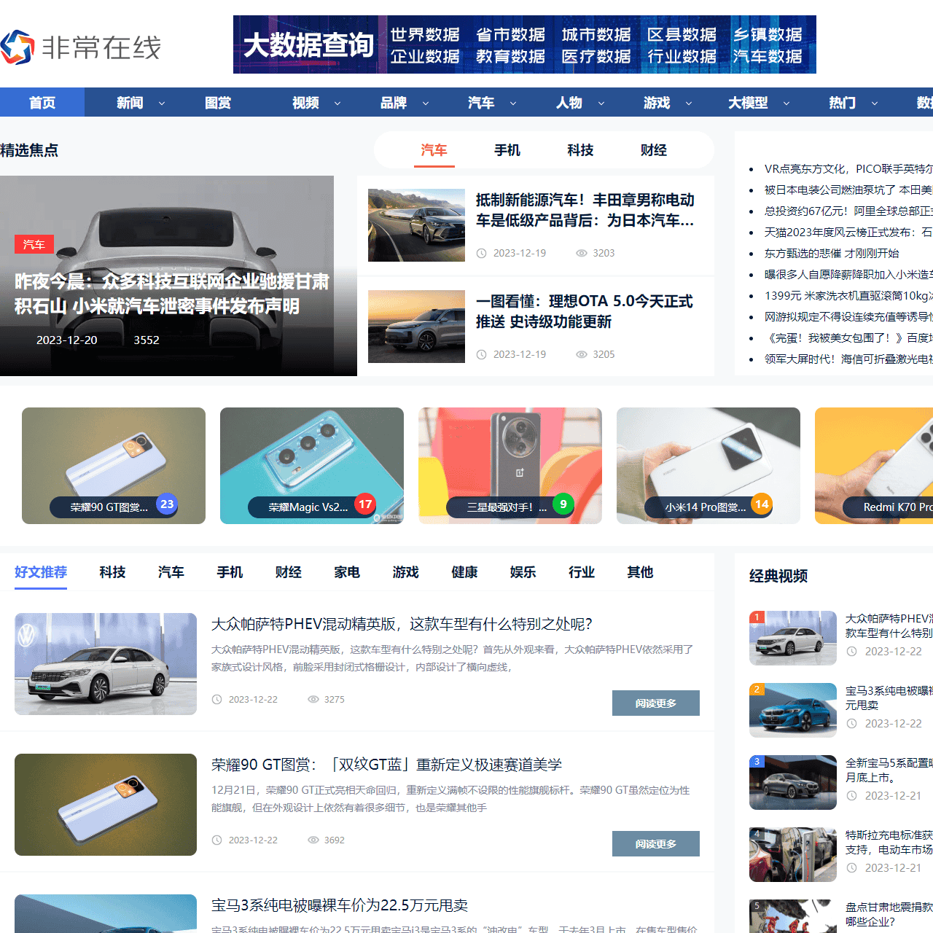Select the 健康 tab in article list

pyautogui.click(x=464, y=572)
